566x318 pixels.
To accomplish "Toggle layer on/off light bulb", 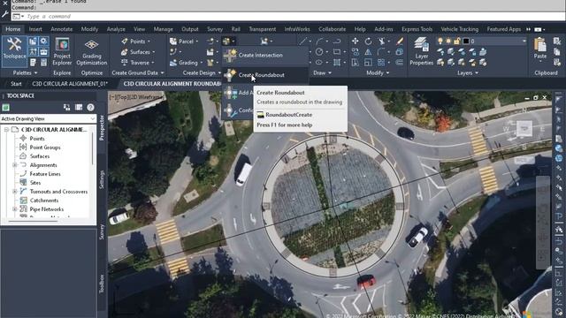I will (440, 42).
